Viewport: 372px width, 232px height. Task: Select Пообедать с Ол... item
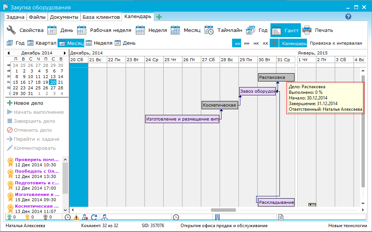point(34,174)
